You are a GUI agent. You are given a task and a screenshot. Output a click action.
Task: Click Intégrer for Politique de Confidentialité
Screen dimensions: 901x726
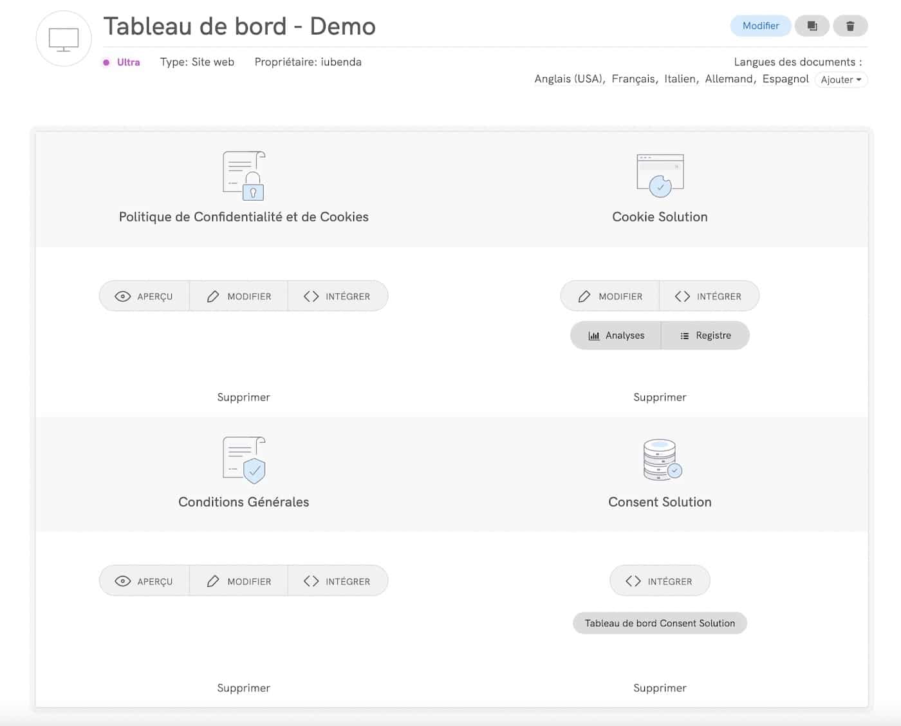(338, 296)
